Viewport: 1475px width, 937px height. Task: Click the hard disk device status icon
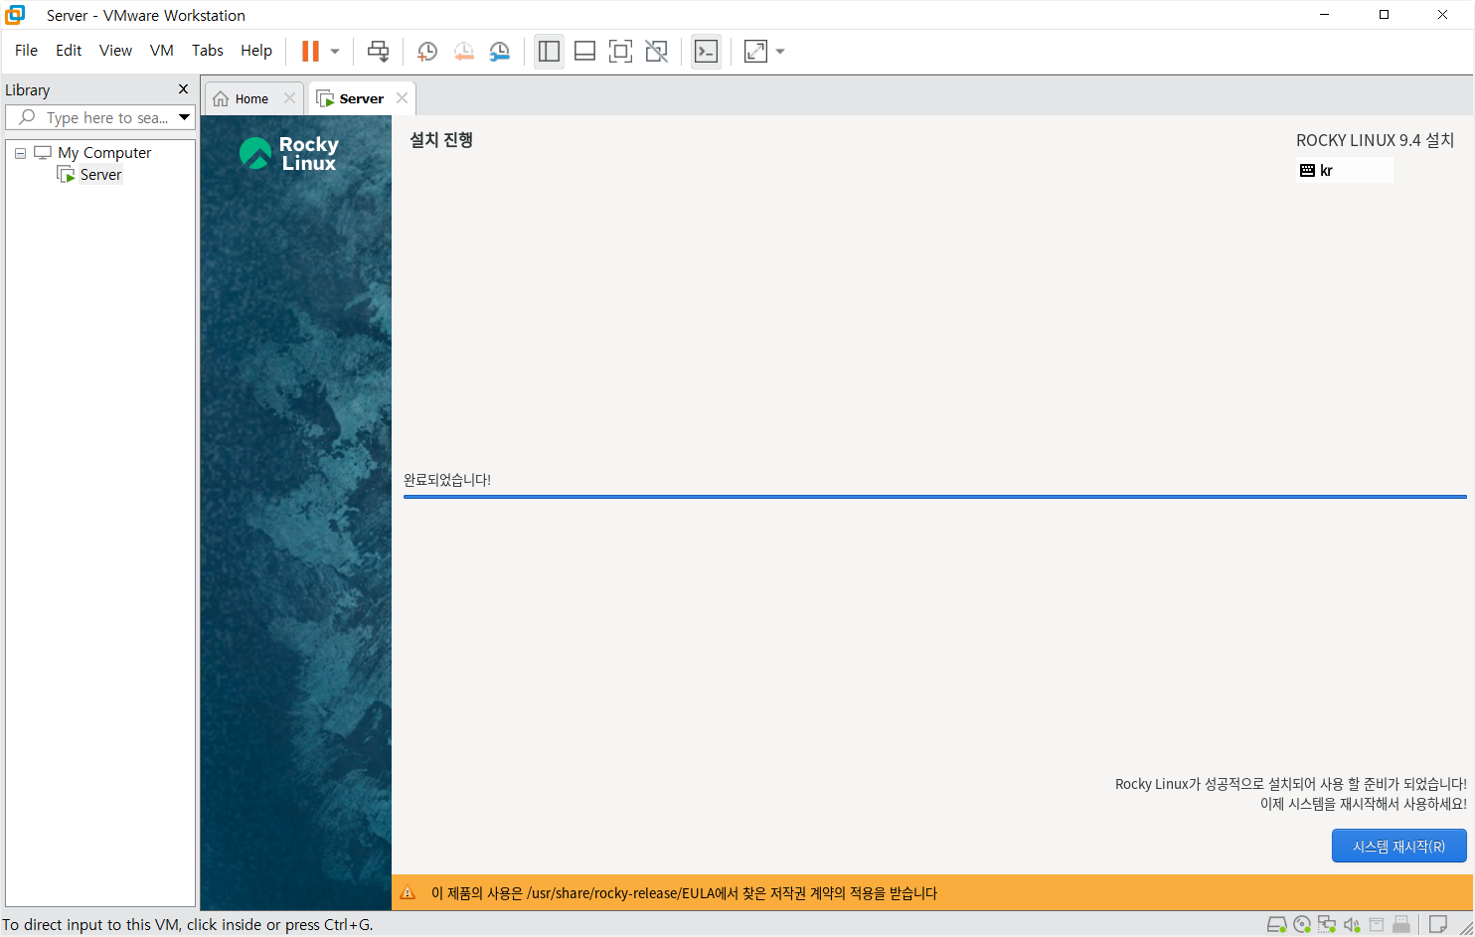[x=1277, y=925]
